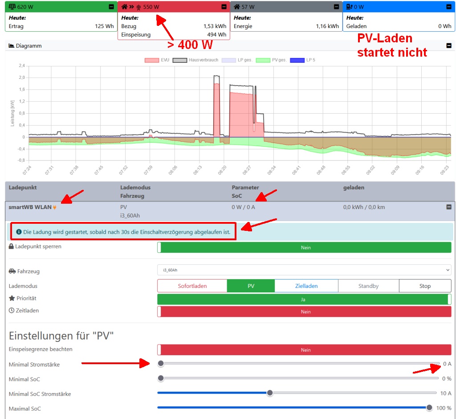Select Sofortladen charging mode
The width and height of the screenshot is (456, 419).
coord(192,286)
